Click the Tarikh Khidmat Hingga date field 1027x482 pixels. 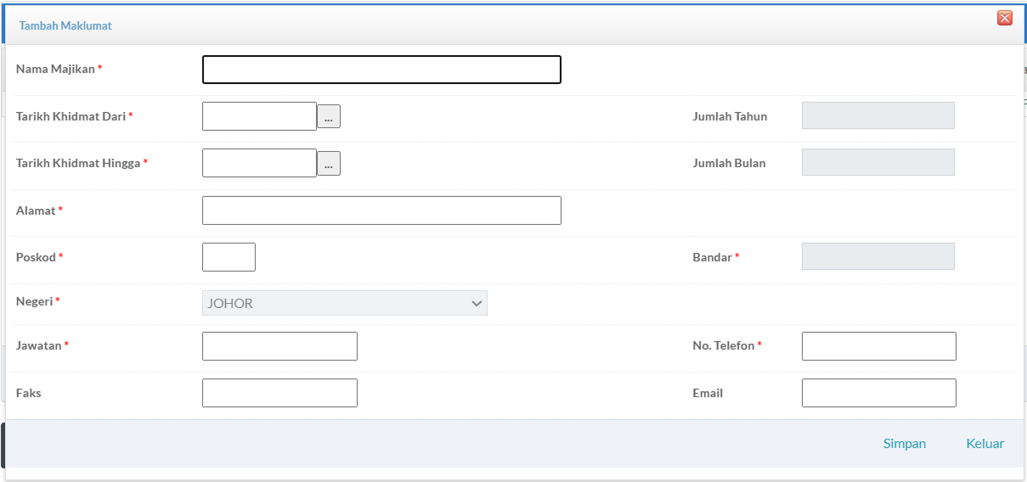259,163
